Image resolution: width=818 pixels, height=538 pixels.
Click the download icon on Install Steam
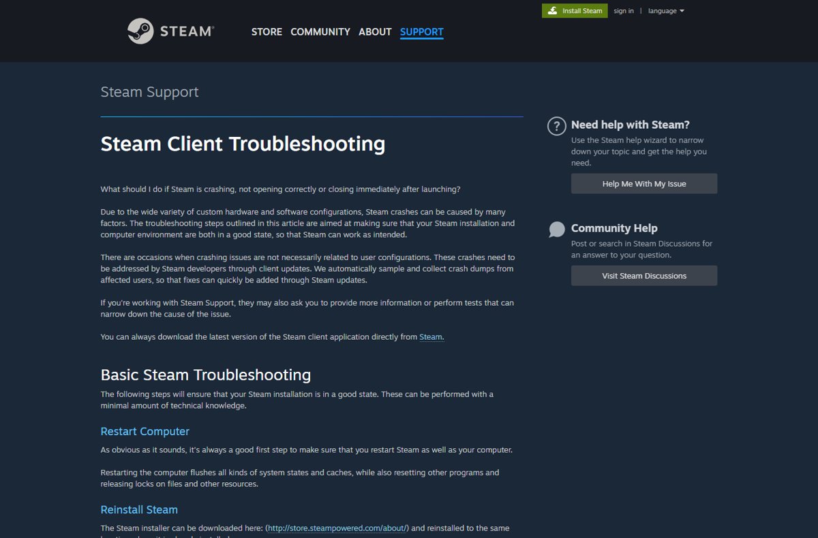coord(552,11)
